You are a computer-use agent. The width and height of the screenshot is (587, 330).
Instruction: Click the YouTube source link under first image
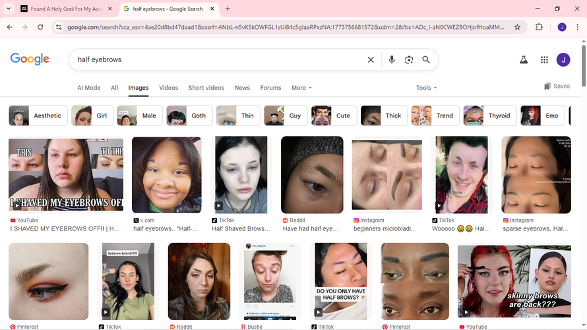(x=24, y=220)
